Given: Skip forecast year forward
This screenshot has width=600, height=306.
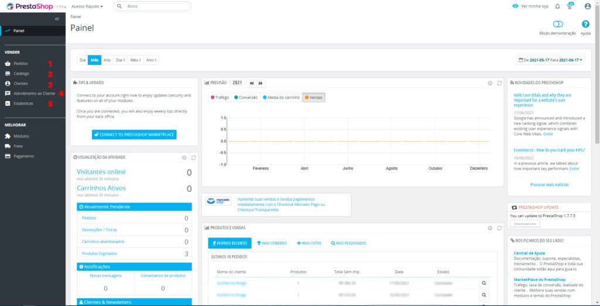Looking at the screenshot, I should pos(261,83).
